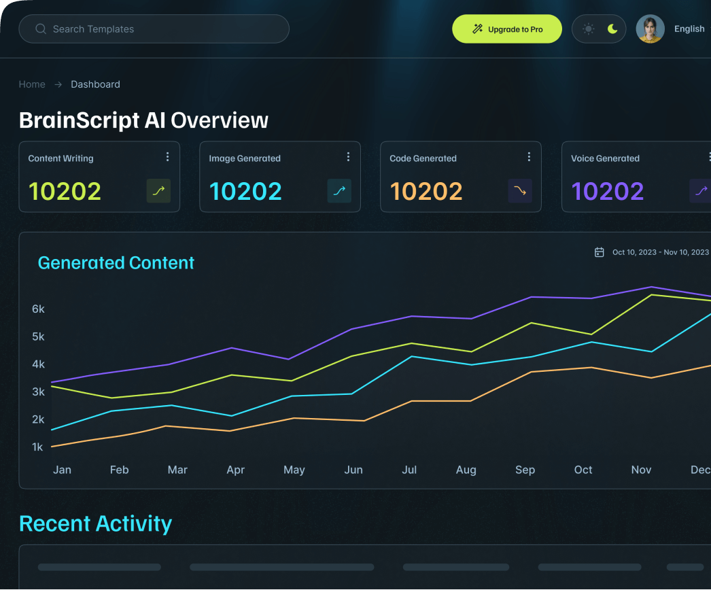Viewport: 711px width, 590px height.
Task: Enable light mode via the sun icon
Action: (x=588, y=29)
